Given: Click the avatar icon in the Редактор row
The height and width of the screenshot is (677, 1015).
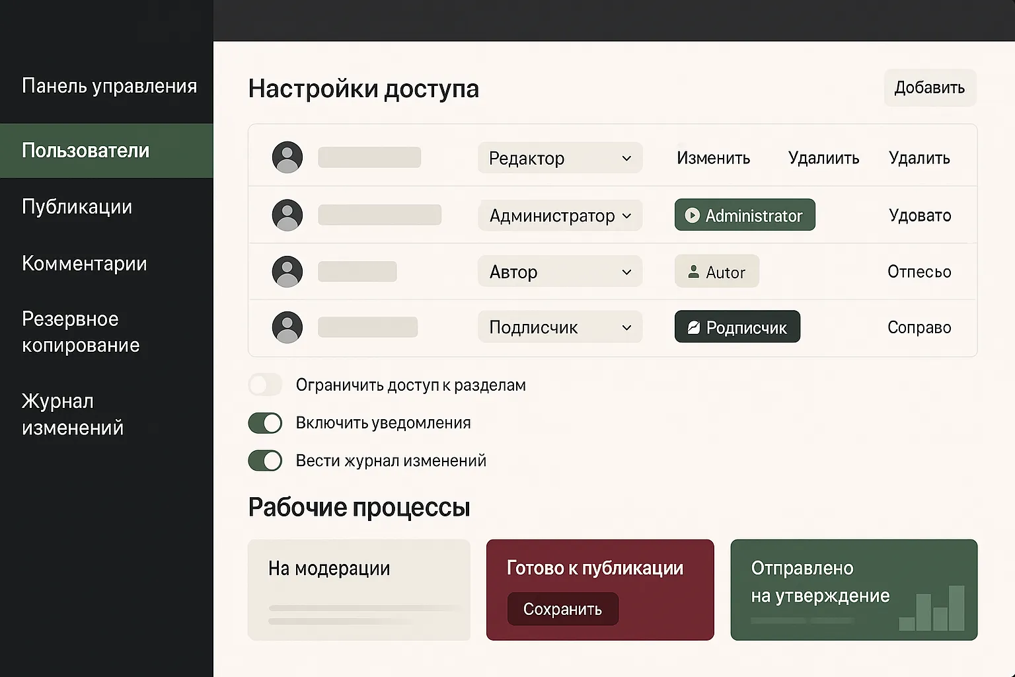Looking at the screenshot, I should pyautogui.click(x=287, y=157).
